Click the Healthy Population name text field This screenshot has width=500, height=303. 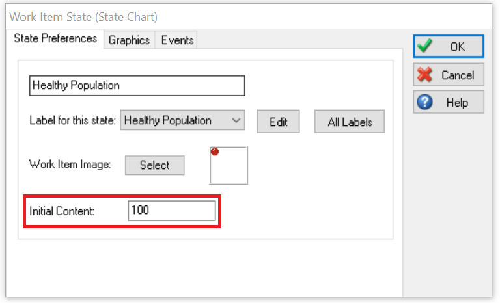click(x=137, y=85)
